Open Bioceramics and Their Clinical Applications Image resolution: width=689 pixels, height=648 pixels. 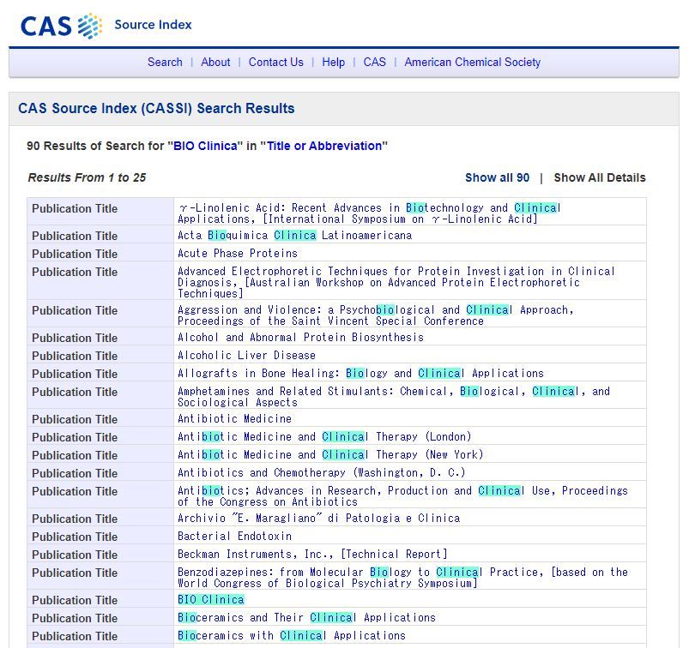pos(306,618)
